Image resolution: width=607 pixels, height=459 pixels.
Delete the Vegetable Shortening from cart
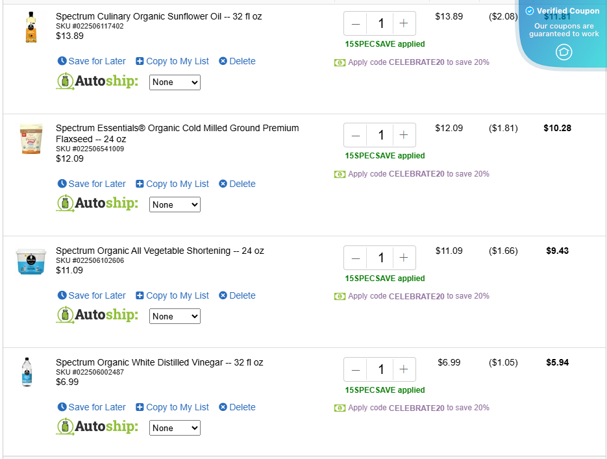point(237,295)
